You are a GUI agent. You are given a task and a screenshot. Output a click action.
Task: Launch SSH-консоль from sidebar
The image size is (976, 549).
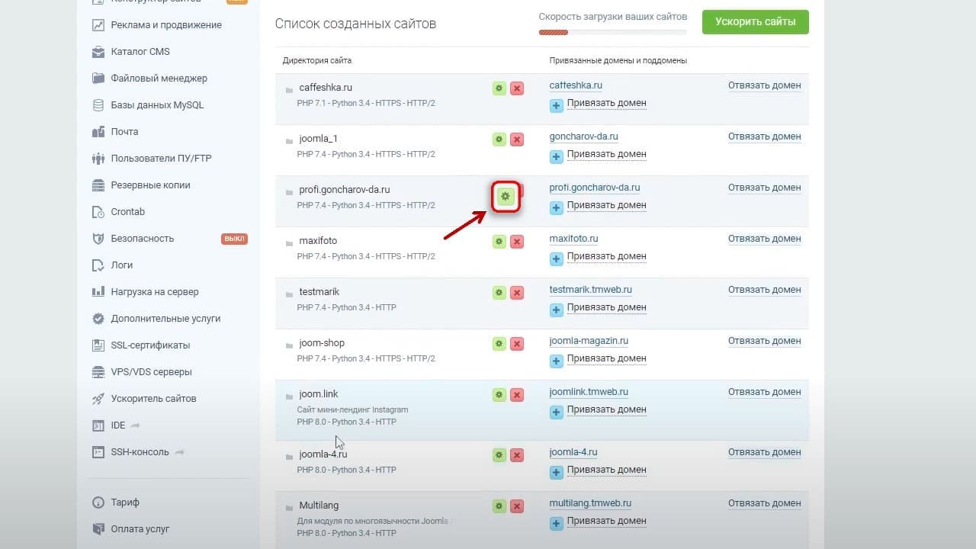[x=139, y=452]
